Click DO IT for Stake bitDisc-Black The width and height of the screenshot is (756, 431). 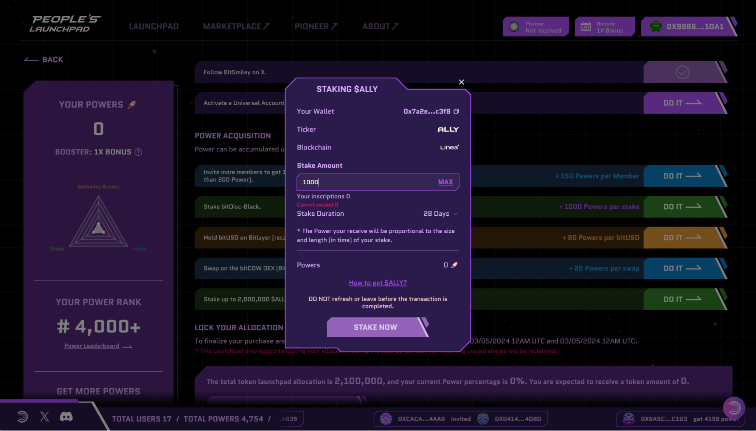pos(682,207)
